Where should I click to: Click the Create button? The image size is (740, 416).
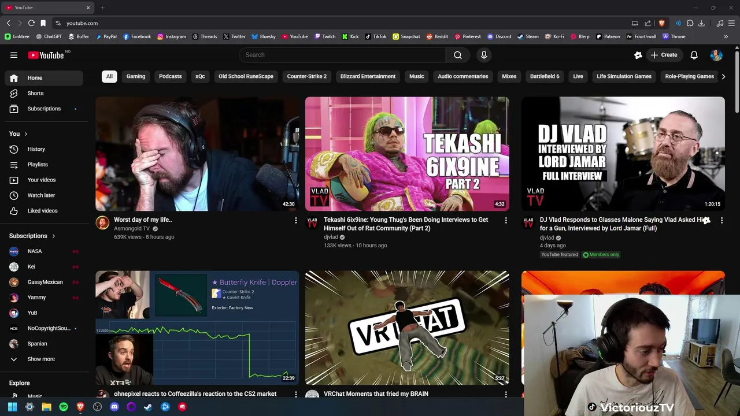click(x=664, y=55)
